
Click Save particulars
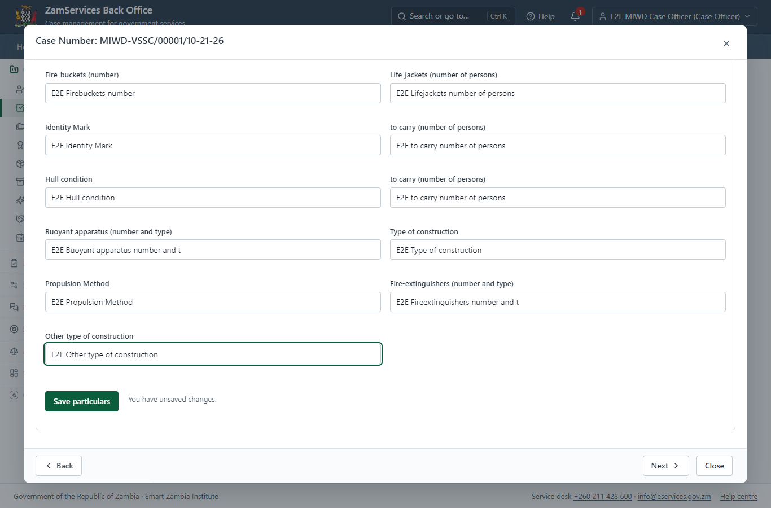pyautogui.click(x=82, y=401)
